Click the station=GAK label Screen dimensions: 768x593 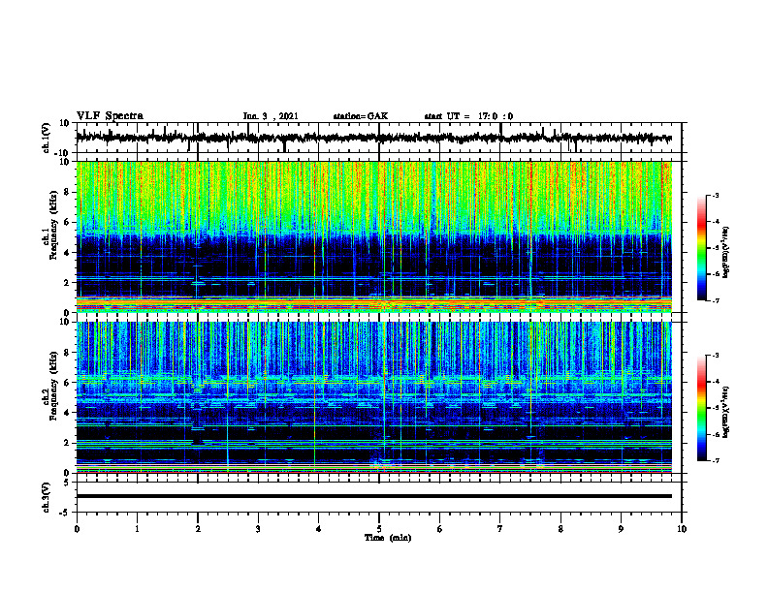(361, 116)
